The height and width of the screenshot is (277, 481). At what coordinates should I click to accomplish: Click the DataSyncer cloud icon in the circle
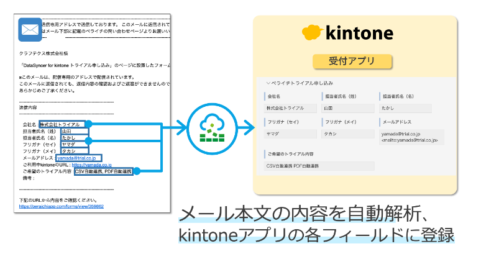click(x=213, y=129)
